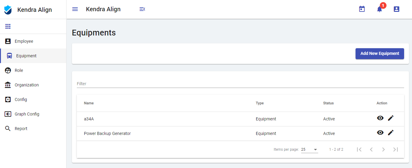Edit the a34A equipment with pencil icon

coord(391,118)
